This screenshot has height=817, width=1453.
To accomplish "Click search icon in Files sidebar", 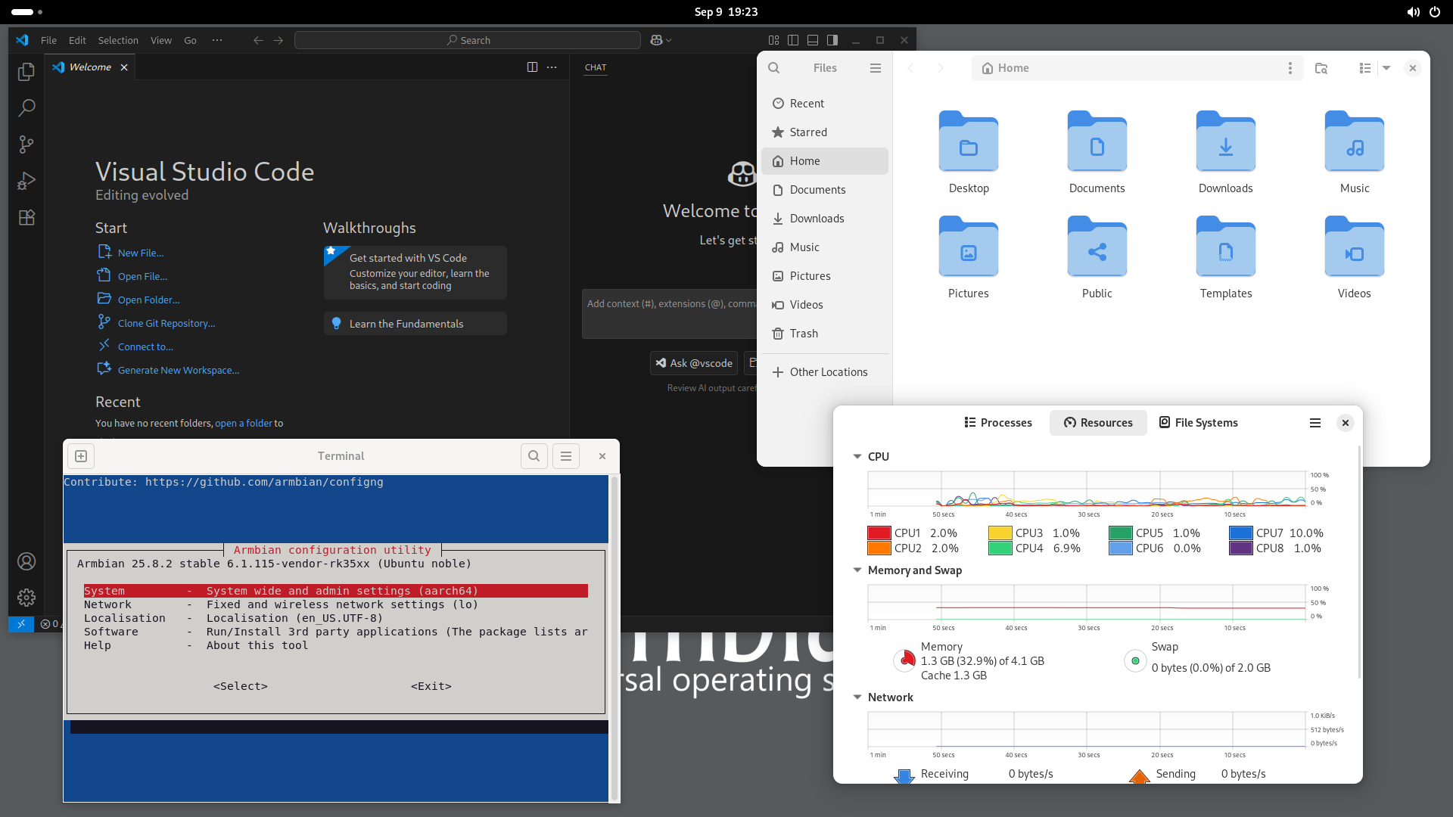I will [x=774, y=68].
